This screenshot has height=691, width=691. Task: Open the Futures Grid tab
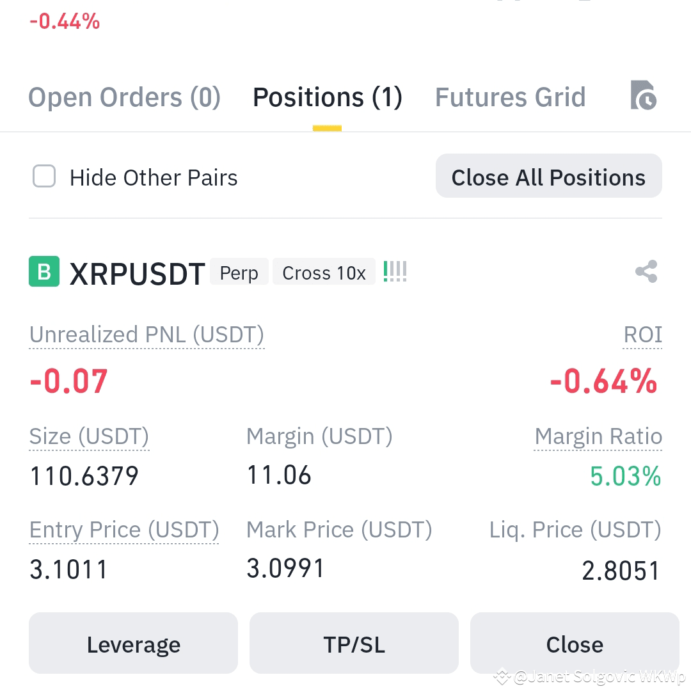pos(511,97)
